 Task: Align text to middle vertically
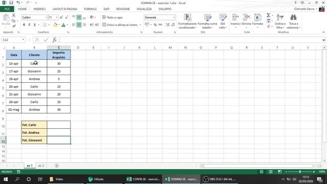(79, 17)
